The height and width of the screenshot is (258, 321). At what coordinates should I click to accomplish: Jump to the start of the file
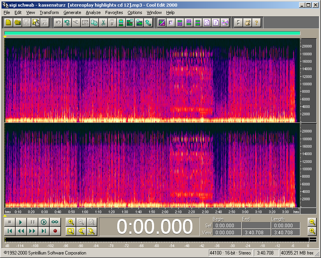(10, 231)
